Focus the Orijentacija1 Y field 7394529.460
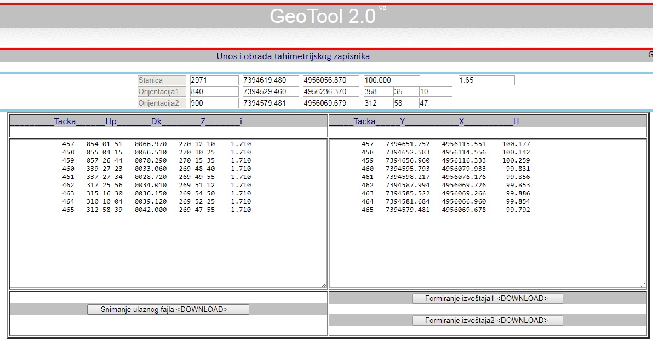This screenshot has height=342, width=653. point(271,92)
